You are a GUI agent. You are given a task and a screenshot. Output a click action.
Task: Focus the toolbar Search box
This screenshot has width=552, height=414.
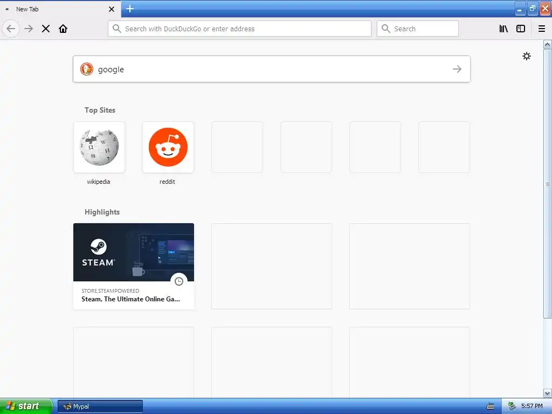pyautogui.click(x=418, y=29)
